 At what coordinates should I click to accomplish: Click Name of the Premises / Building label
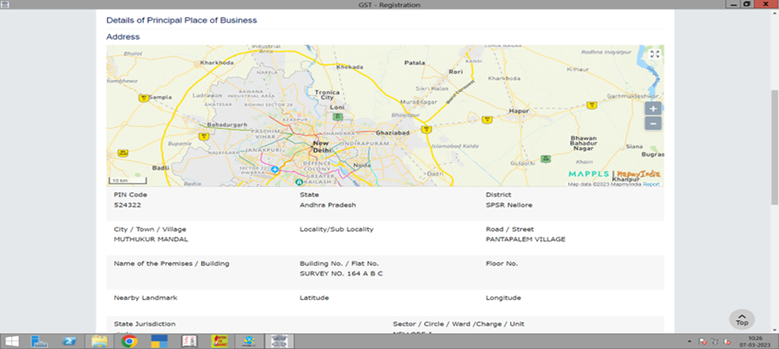(171, 263)
